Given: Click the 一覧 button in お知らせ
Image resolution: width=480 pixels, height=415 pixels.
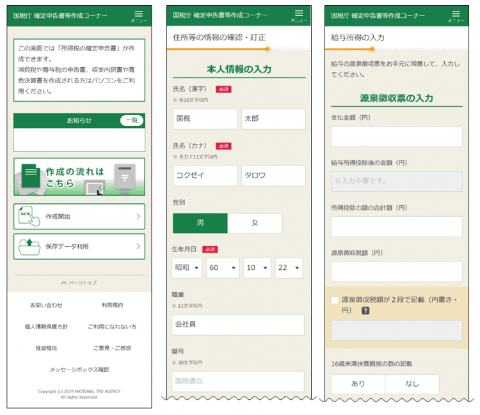Looking at the screenshot, I should pos(131,120).
